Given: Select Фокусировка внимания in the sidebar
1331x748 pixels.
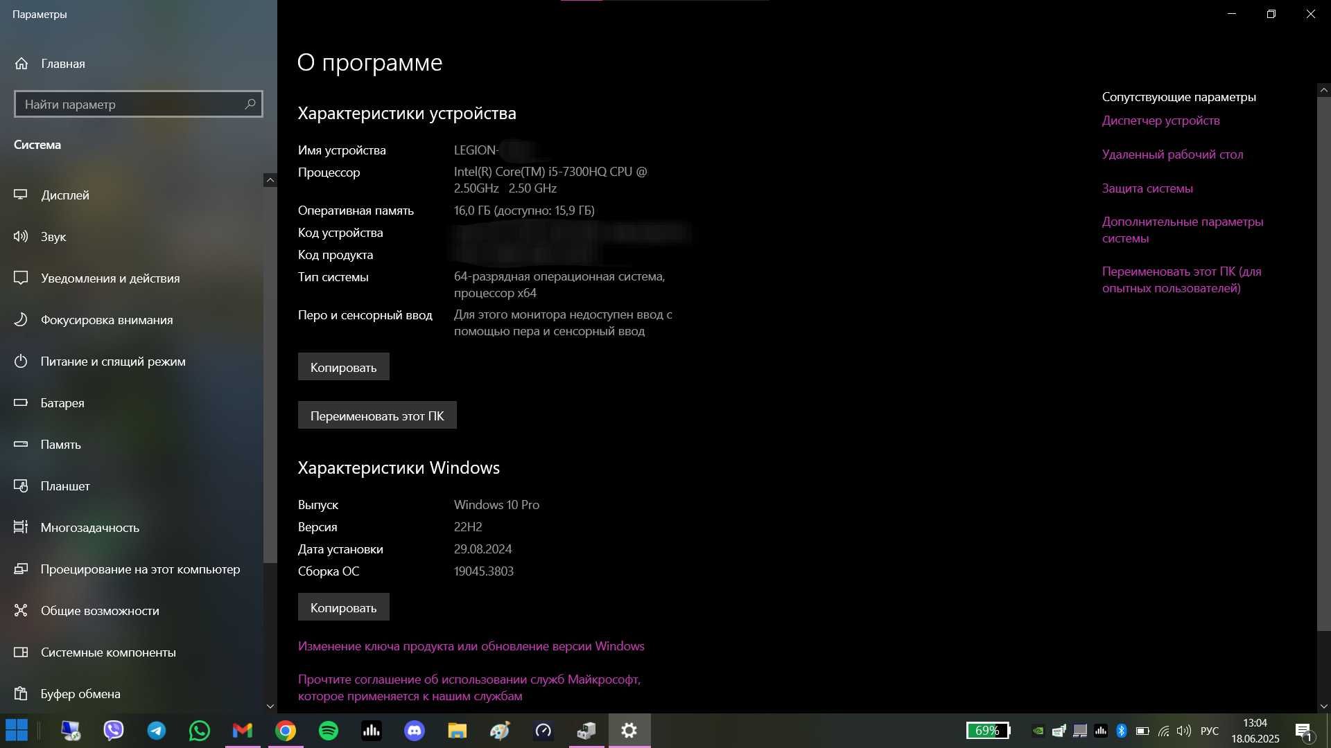Looking at the screenshot, I should point(132,320).
